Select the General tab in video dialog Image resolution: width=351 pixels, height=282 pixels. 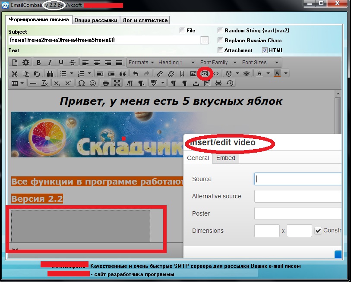198,158
